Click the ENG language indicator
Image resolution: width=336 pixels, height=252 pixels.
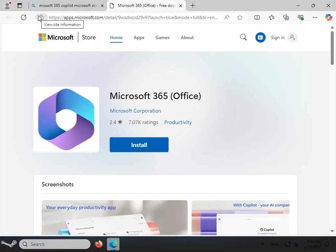click(x=275, y=244)
